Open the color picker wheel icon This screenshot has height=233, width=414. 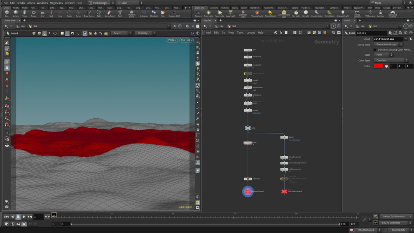coord(386,66)
